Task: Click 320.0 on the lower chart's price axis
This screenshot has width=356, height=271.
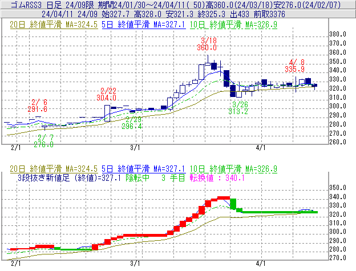Action: pyautogui.click(x=338, y=215)
